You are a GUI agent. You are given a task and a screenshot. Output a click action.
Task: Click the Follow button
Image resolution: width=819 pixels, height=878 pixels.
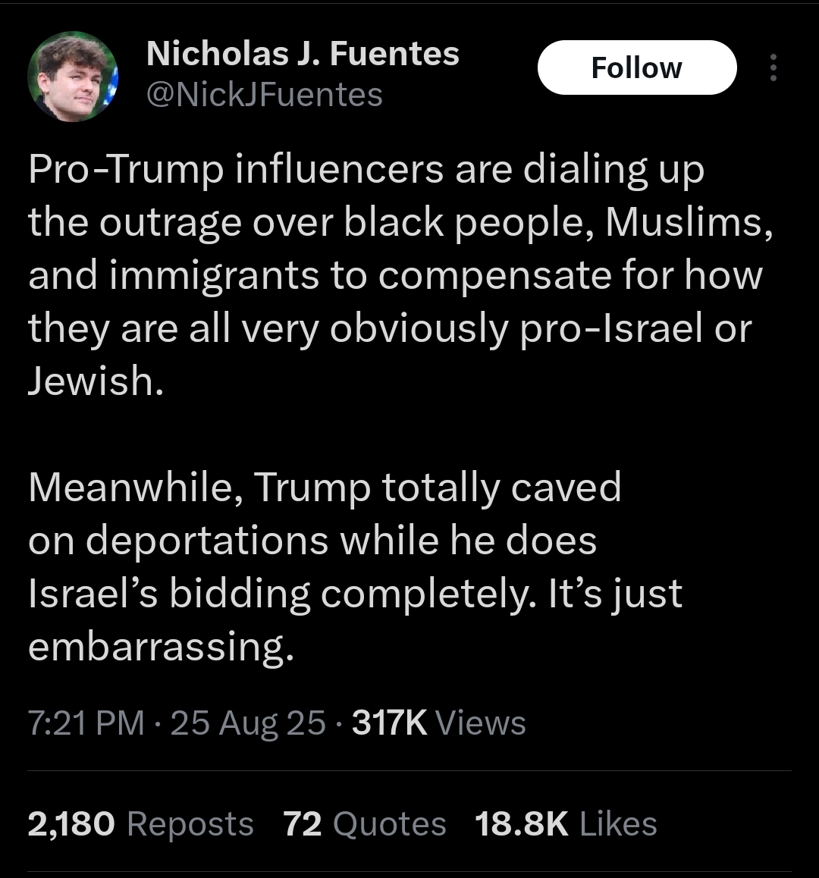pos(636,68)
